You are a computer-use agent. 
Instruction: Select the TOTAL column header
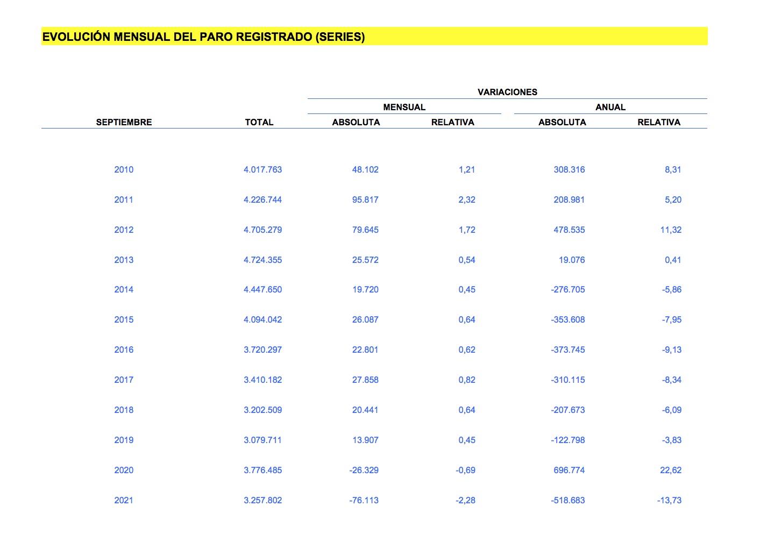click(x=259, y=122)
